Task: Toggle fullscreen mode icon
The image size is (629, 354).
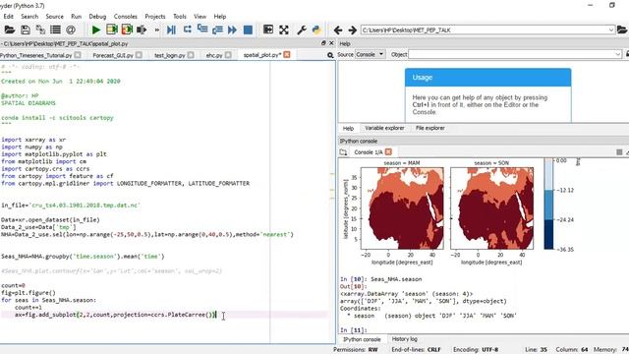Action: coord(284,29)
